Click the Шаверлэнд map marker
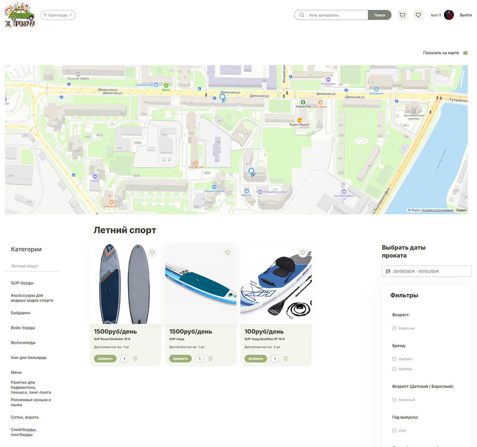Screen dimensions: 477x447 coord(303,102)
